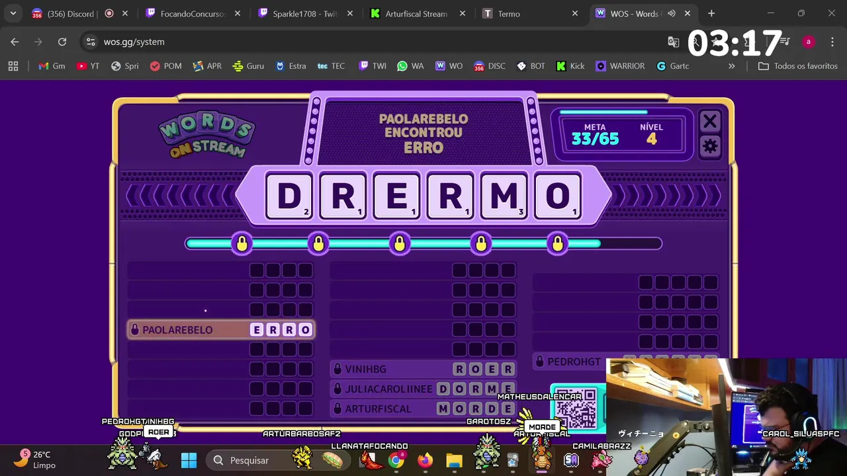
Task: Click the first padlock on the progress bar
Action: pos(242,243)
